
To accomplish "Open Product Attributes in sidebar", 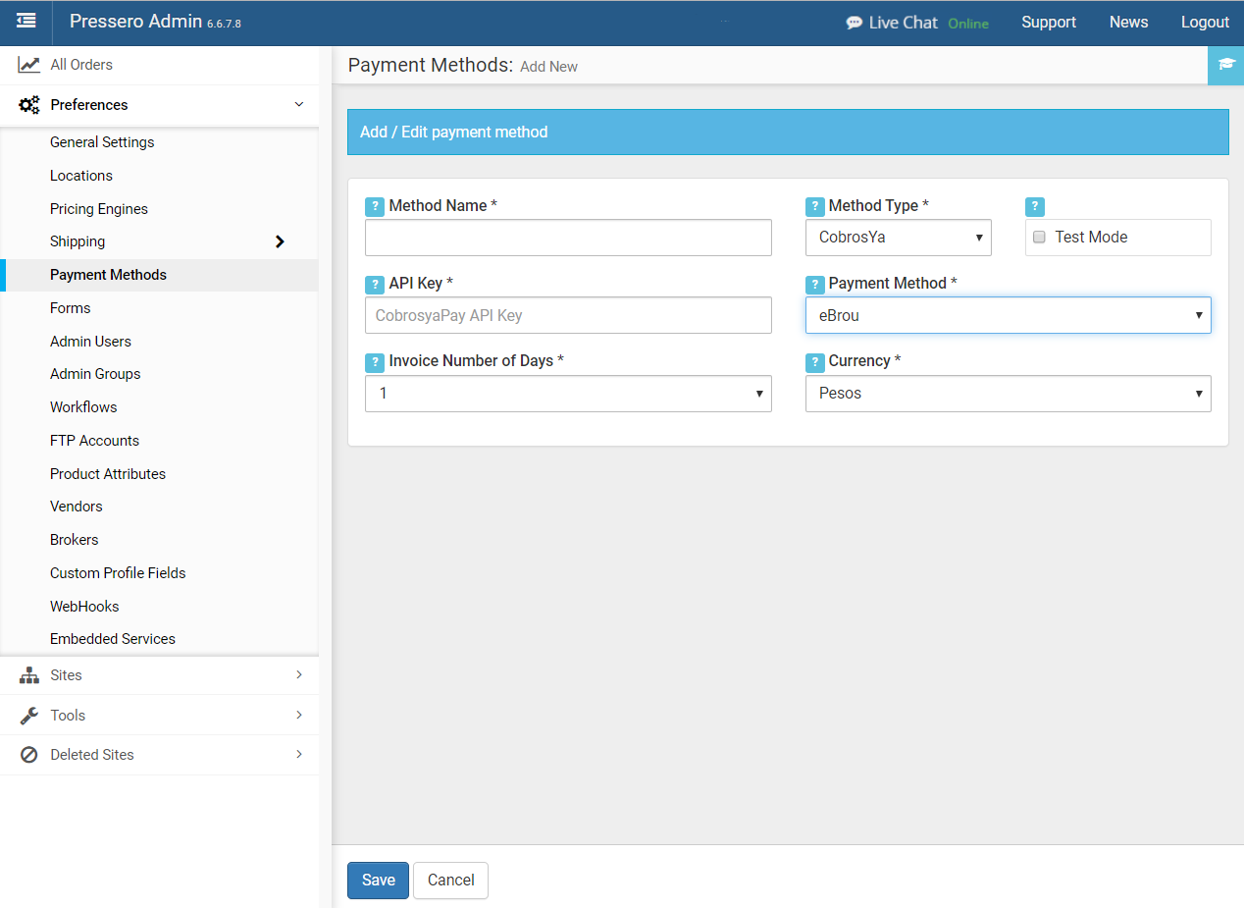I will (x=108, y=474).
